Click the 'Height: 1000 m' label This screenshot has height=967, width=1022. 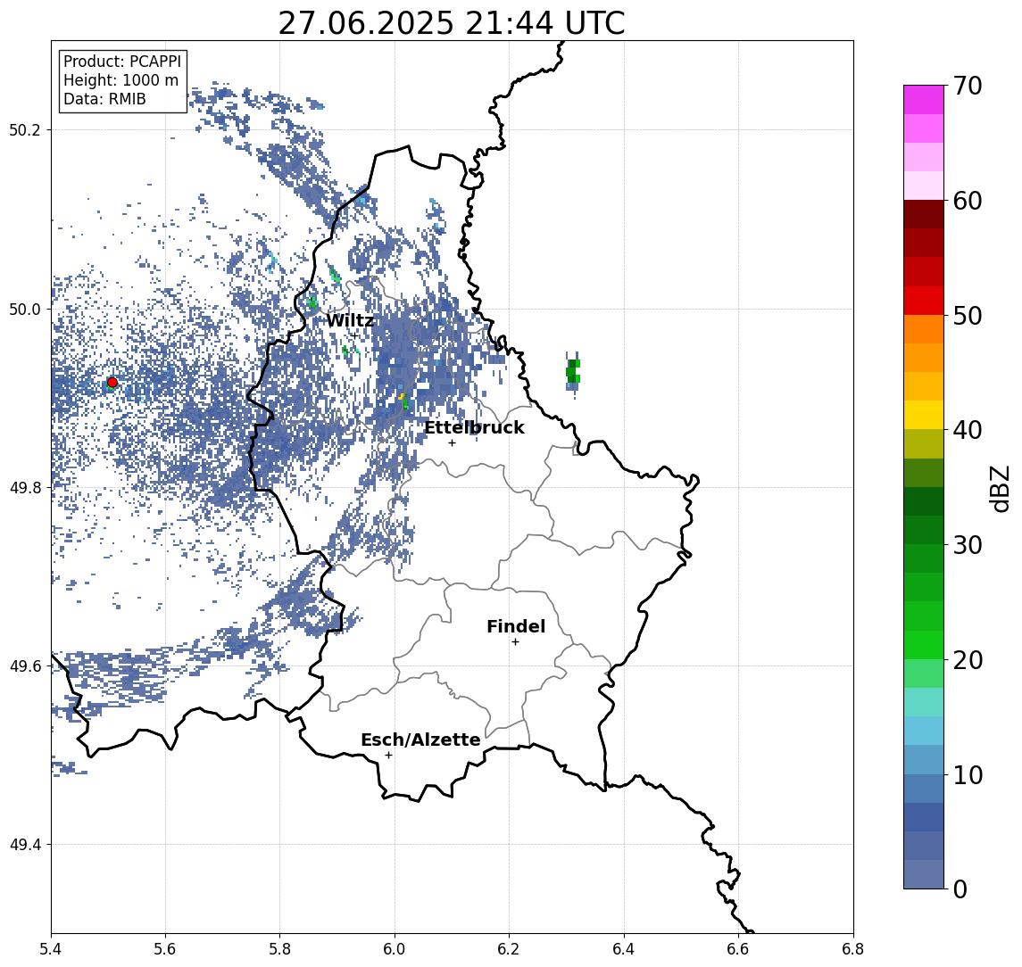(120, 80)
